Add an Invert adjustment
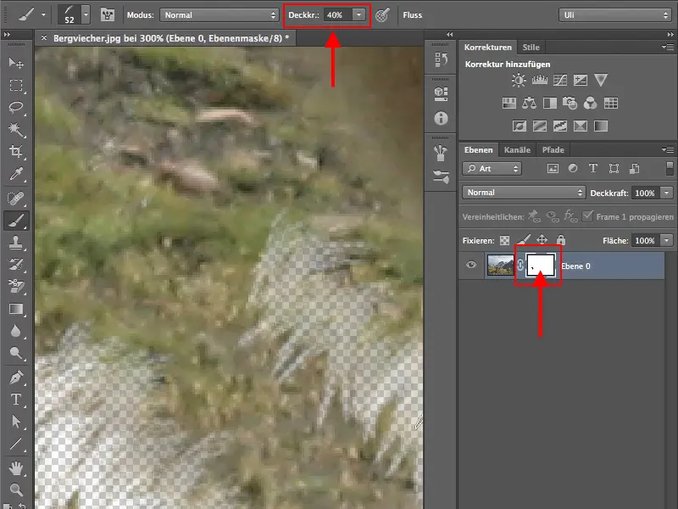Viewport: 678px width, 509px height. (x=519, y=126)
